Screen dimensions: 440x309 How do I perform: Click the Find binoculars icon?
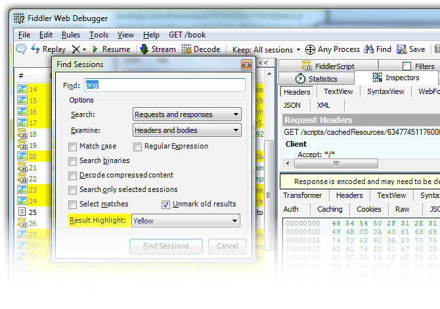click(369, 49)
